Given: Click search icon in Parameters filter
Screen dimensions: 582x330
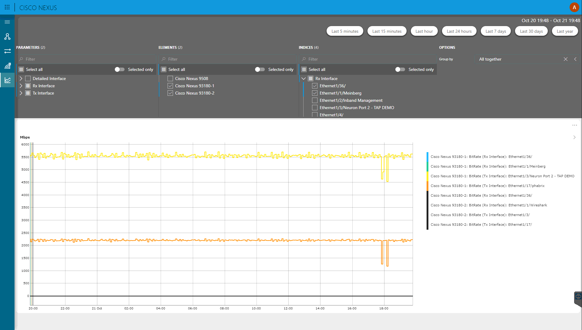Looking at the screenshot, I should coord(21,59).
